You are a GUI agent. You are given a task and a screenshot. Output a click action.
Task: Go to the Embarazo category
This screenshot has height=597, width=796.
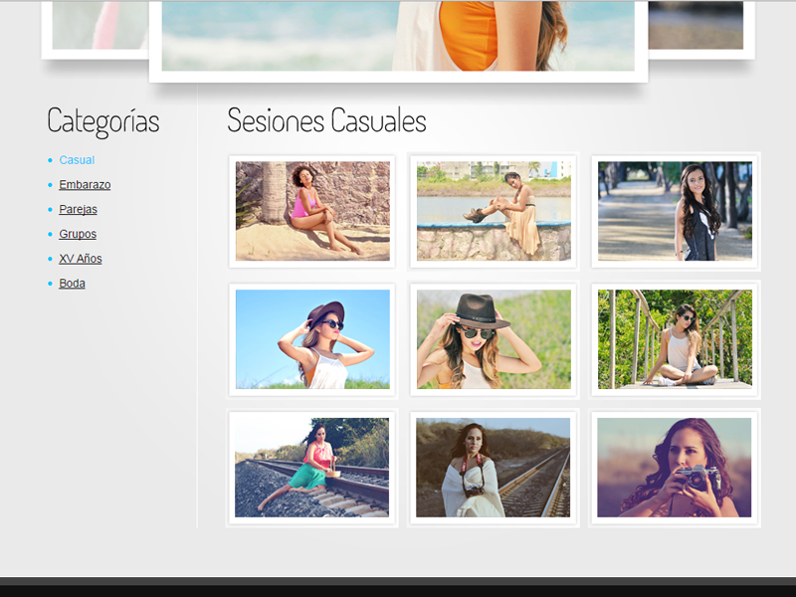tap(85, 185)
